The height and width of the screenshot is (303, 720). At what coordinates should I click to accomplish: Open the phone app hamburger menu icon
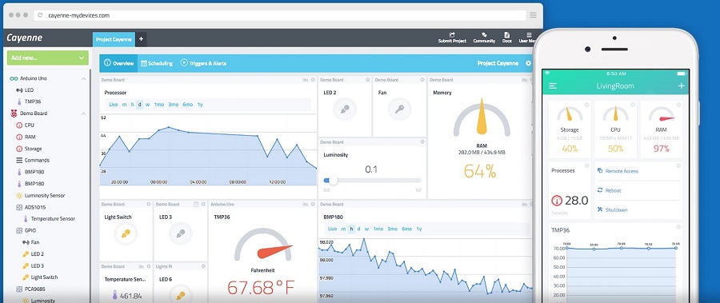[553, 86]
